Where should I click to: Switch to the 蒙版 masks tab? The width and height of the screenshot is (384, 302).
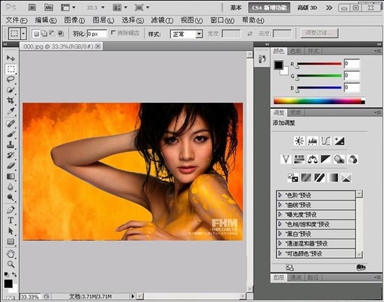click(x=295, y=113)
